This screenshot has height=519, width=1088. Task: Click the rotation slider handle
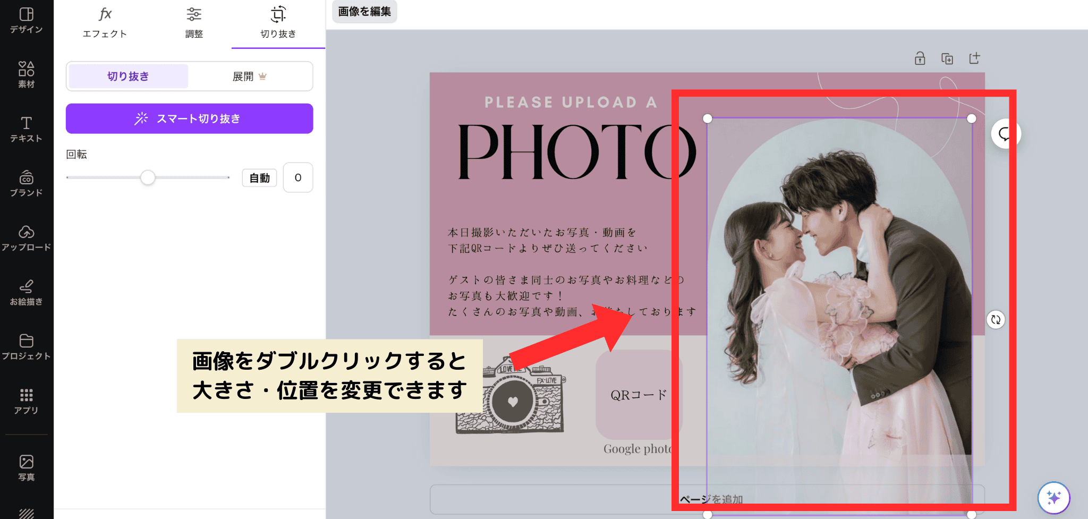(x=148, y=177)
